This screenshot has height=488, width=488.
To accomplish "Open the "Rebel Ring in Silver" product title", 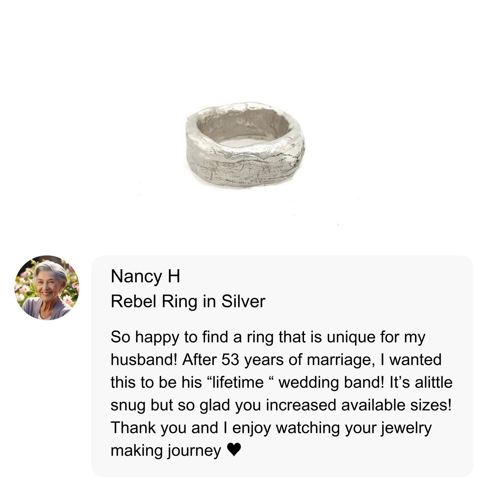I will click(188, 301).
